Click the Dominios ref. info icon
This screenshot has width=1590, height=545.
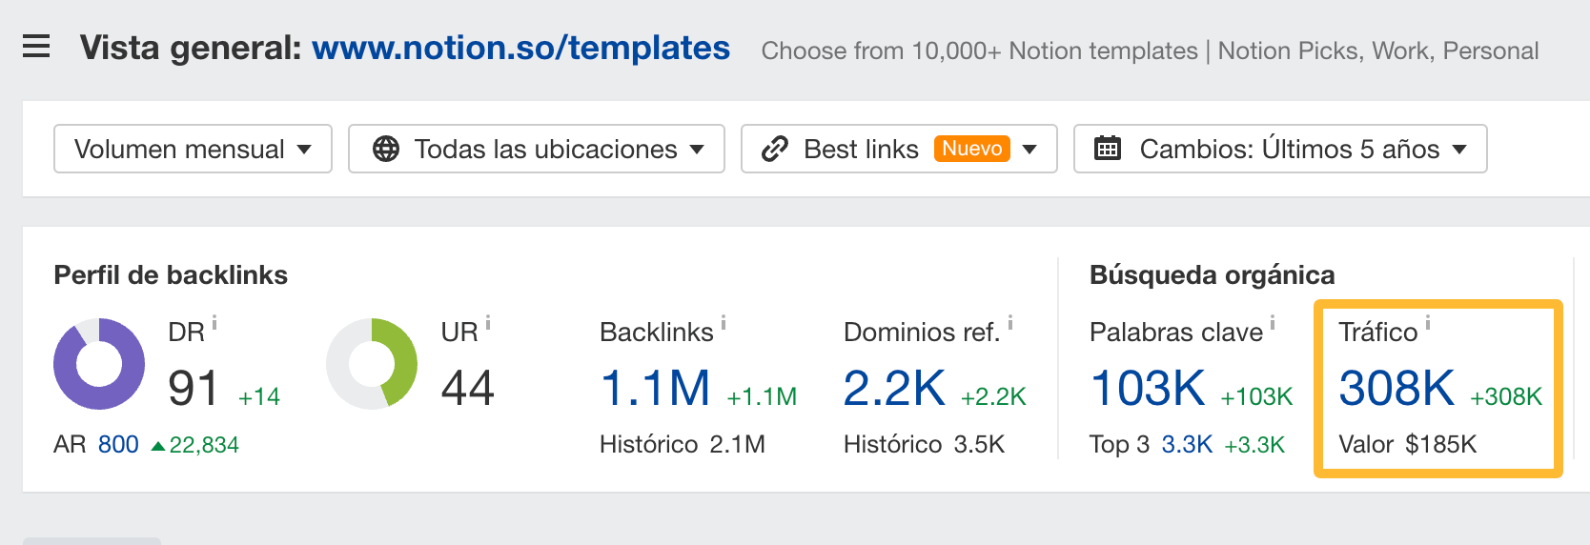click(1010, 323)
